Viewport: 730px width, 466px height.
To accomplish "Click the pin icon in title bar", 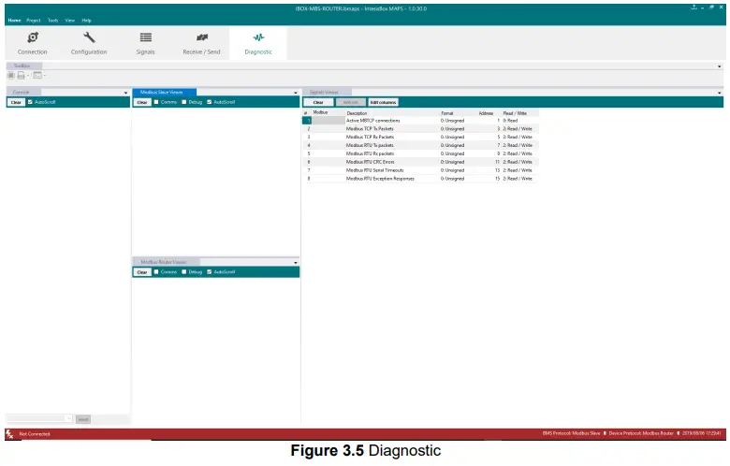I will (693, 7).
